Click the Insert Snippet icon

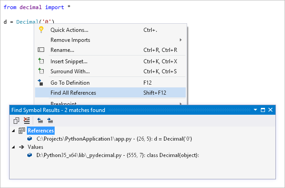tap(41, 61)
